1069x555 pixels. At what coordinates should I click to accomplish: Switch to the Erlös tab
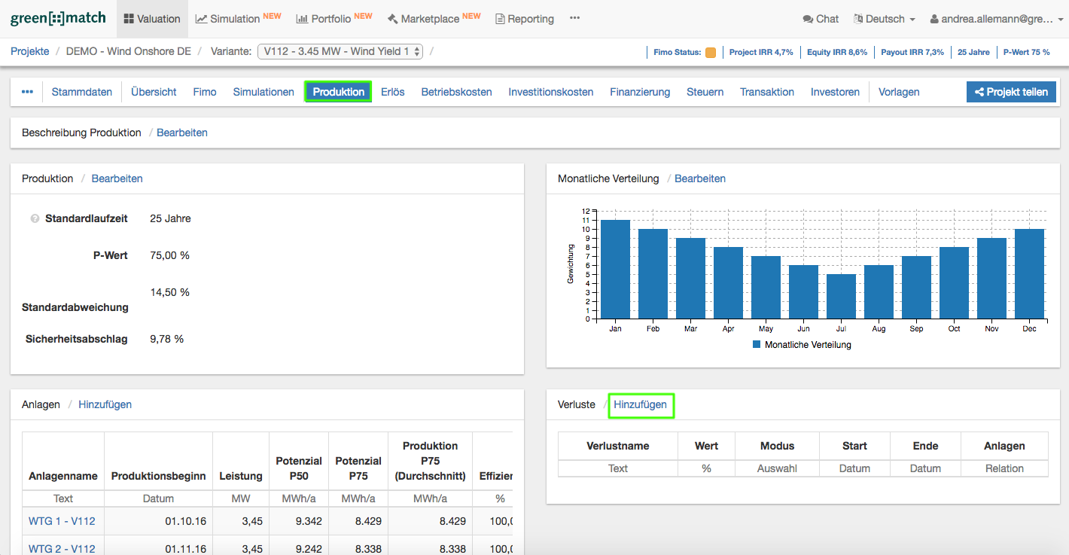(392, 92)
